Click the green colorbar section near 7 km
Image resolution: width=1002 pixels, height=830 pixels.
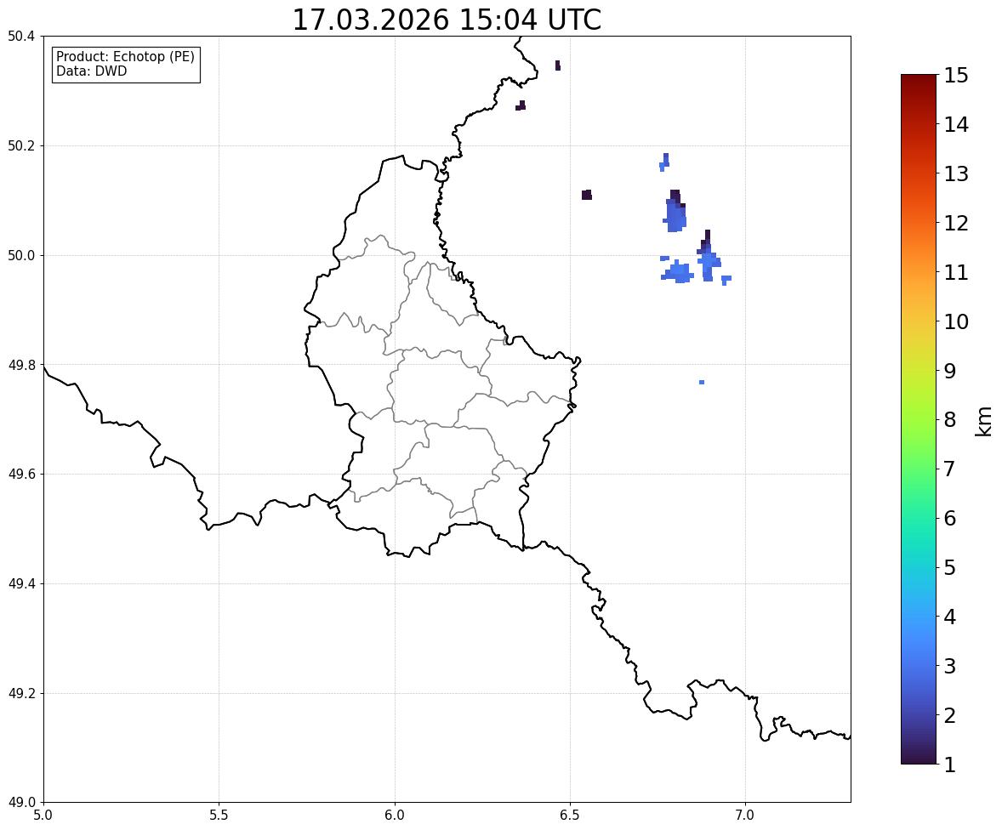point(919,469)
